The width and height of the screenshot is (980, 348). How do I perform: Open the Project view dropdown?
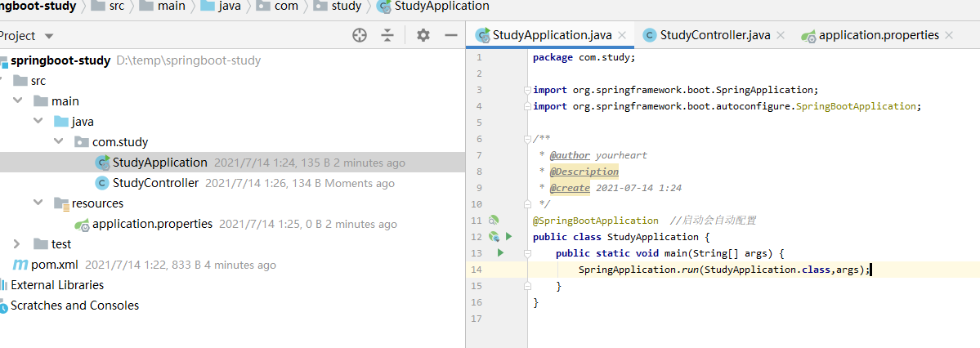point(49,36)
